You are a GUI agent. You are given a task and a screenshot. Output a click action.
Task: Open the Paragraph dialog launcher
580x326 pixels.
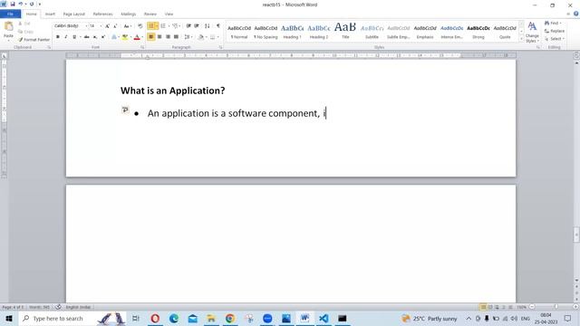tap(221, 47)
